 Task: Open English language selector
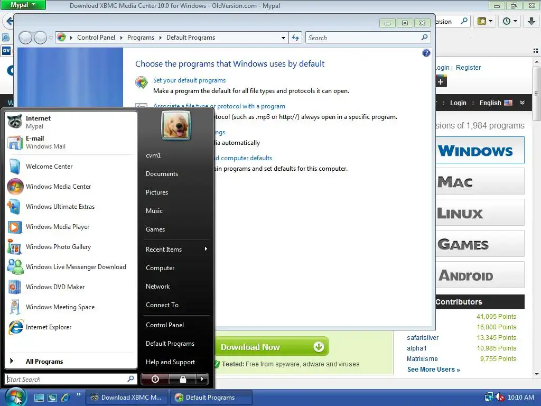(x=496, y=103)
